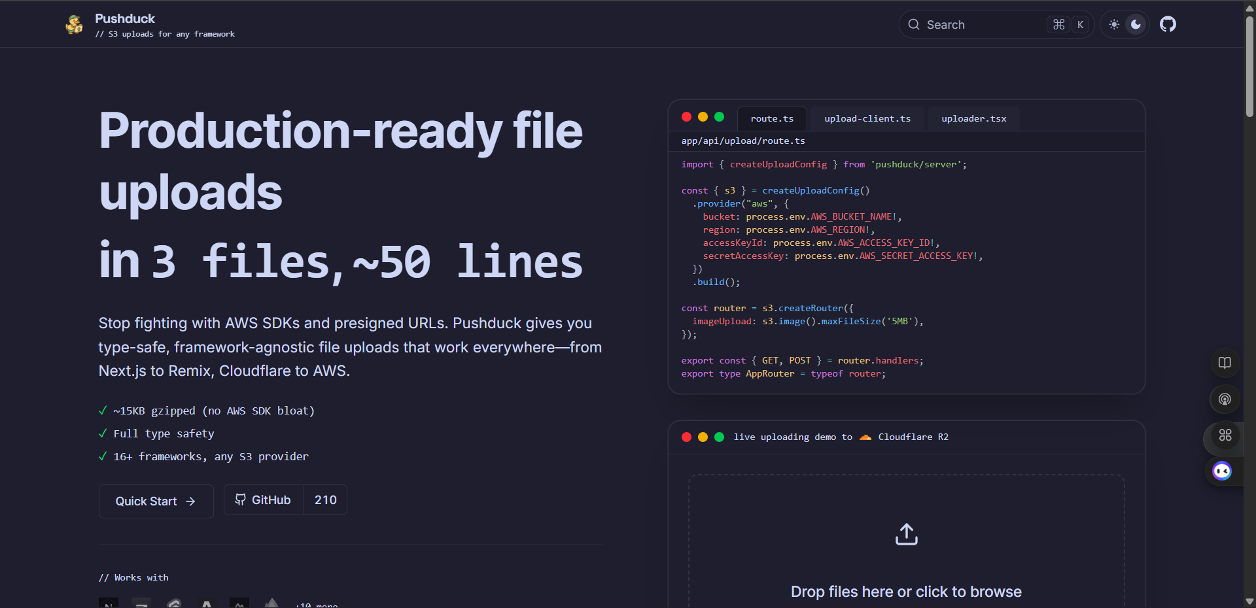Image resolution: width=1256 pixels, height=608 pixels.
Task: Focus the Search field in the header
Action: click(x=996, y=24)
